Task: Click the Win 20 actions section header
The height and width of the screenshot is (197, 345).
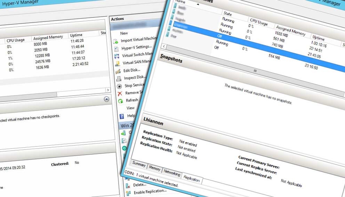Action: pyautogui.click(x=127, y=125)
